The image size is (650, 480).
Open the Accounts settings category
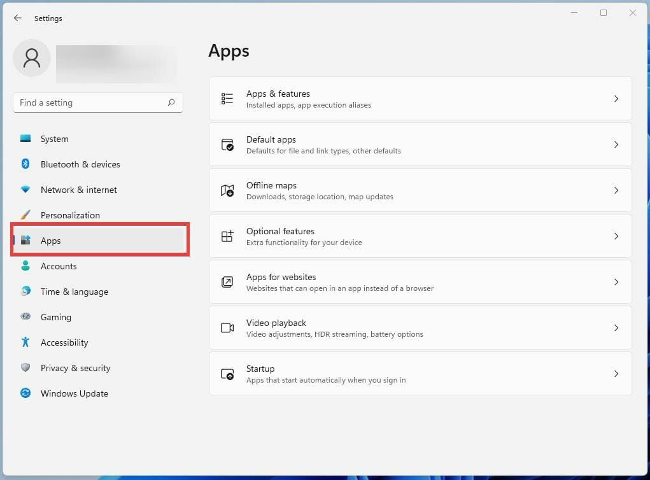[59, 266]
